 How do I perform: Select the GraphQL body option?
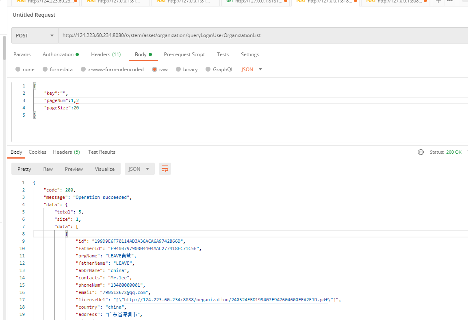point(208,70)
